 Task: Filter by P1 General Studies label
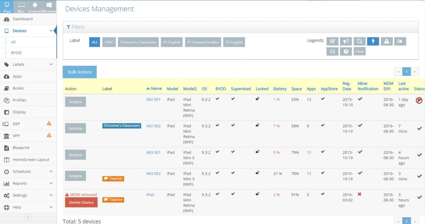(203, 42)
